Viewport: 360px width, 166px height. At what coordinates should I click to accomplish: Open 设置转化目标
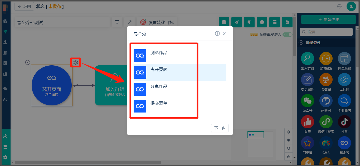coord(157,22)
